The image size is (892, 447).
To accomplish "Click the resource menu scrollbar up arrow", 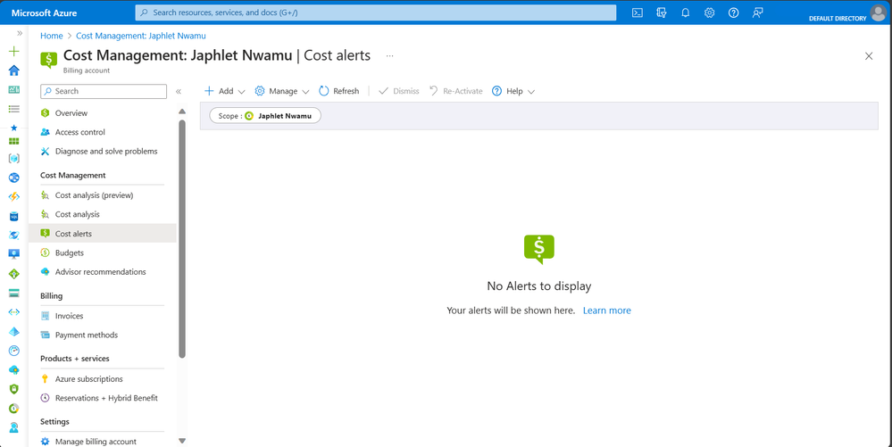I will (x=182, y=112).
